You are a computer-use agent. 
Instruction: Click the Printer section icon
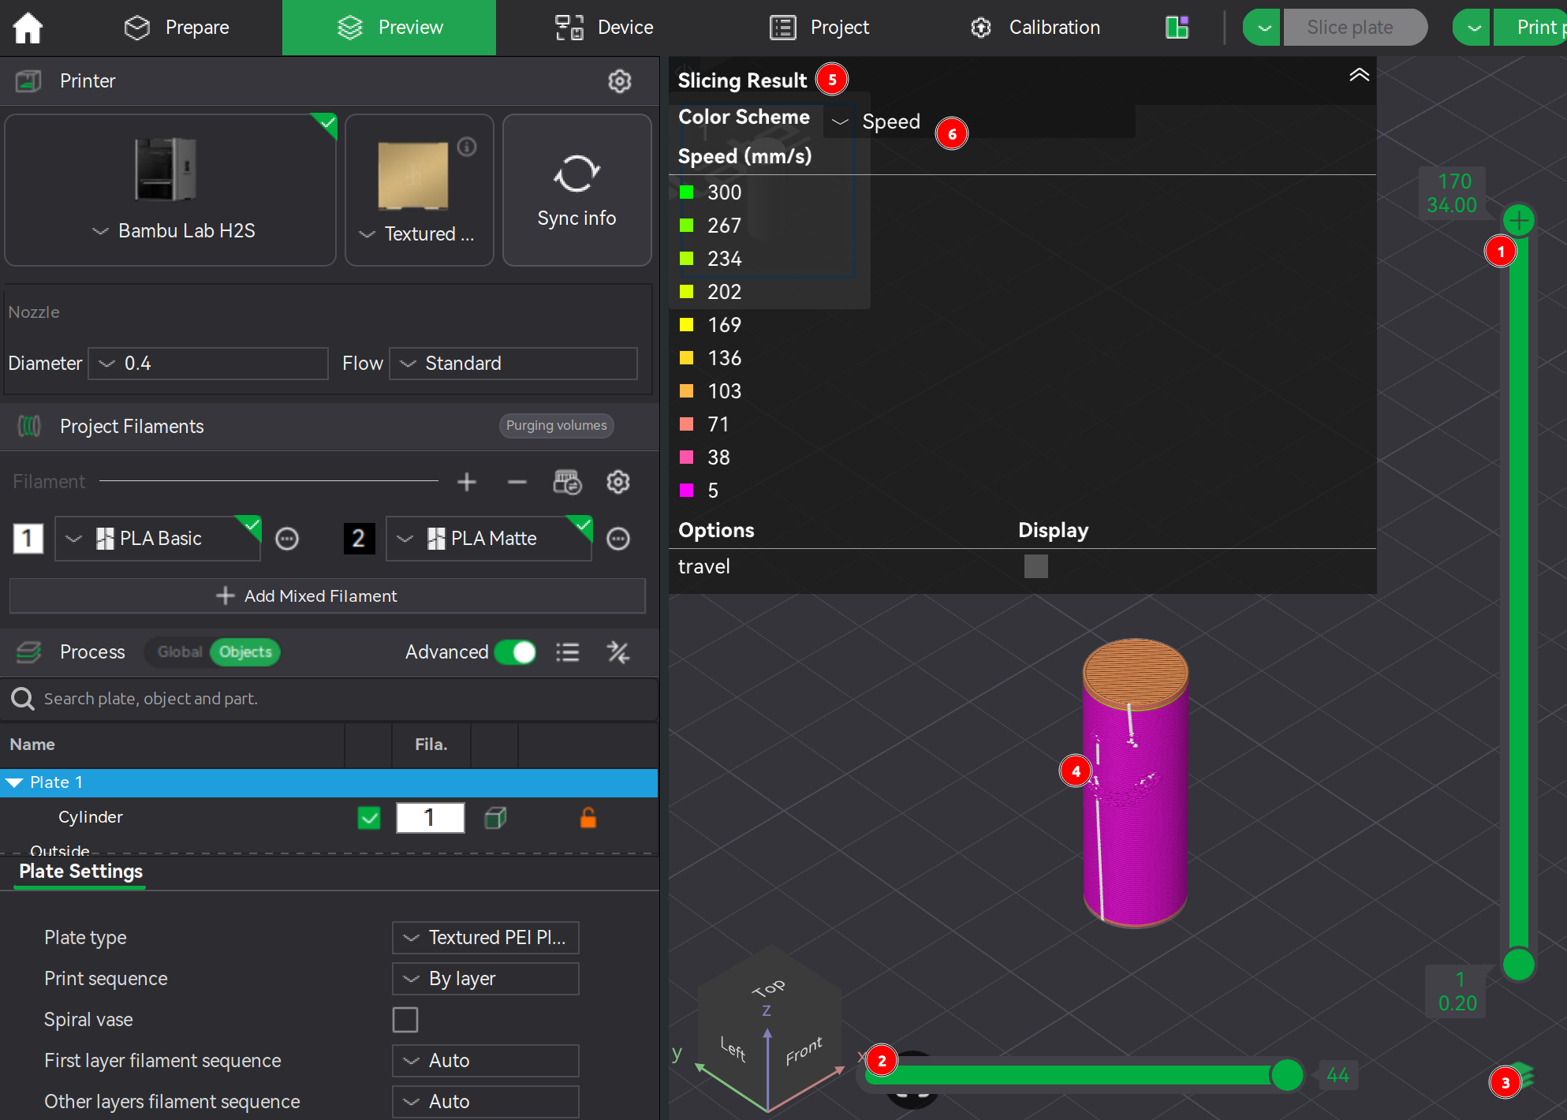click(x=29, y=81)
